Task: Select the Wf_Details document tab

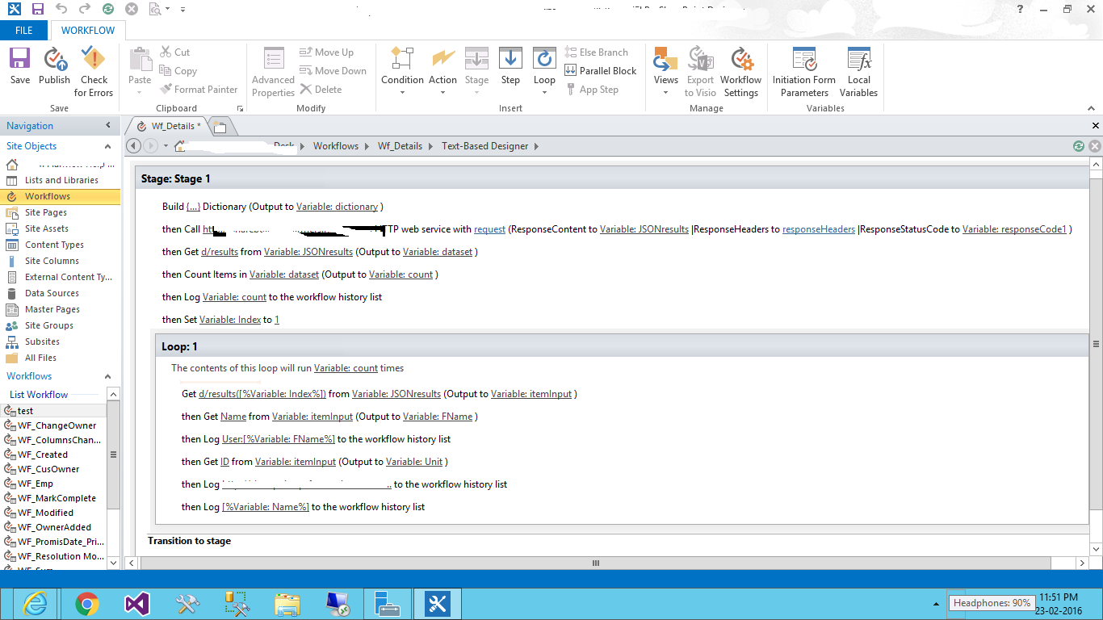Action: click(170, 126)
